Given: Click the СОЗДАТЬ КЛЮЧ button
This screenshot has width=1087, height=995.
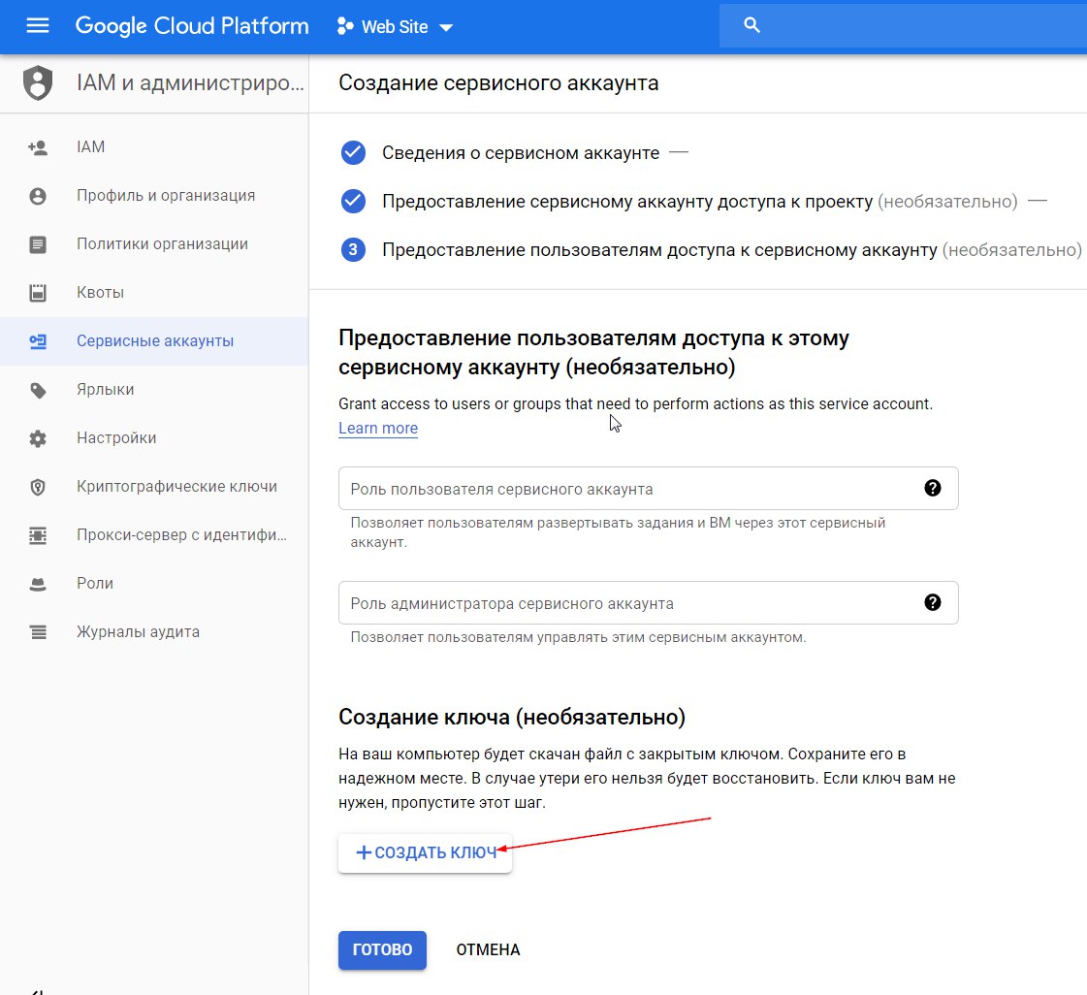Looking at the screenshot, I should [425, 852].
